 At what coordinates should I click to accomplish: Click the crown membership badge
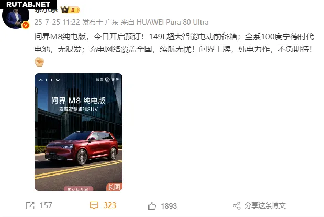click(70, 9)
